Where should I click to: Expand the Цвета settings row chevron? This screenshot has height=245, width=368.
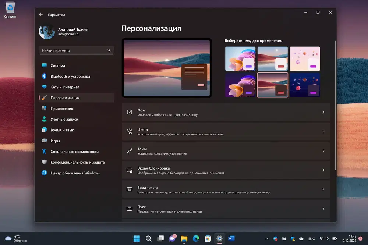click(x=323, y=131)
